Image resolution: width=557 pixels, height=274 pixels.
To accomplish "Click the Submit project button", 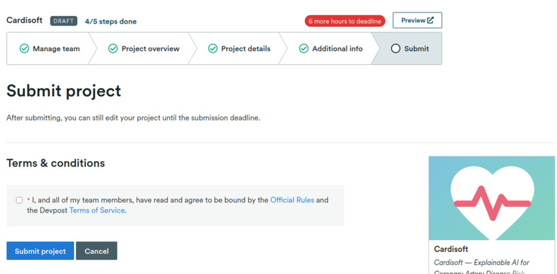I will (x=40, y=251).
